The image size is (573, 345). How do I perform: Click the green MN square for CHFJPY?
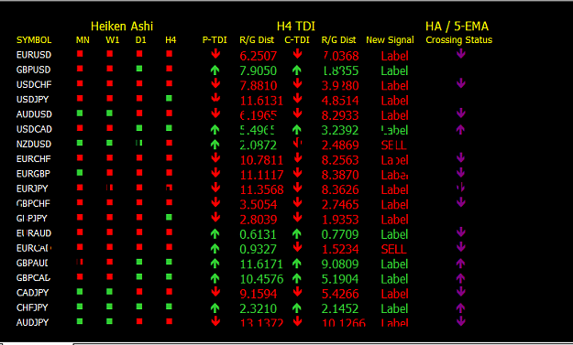pos(80,307)
